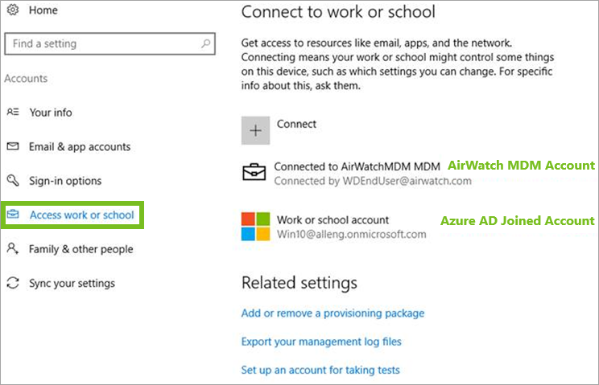Click the Sync your settings arrows icon
Image resolution: width=599 pixels, height=385 pixels.
13,283
